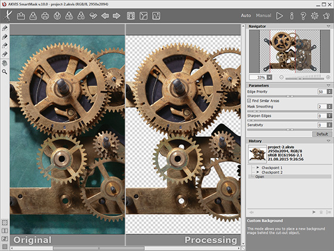Click the Navigator preview thumbnail
Screen dimensions: 334x251
pyautogui.click(x=290, y=51)
